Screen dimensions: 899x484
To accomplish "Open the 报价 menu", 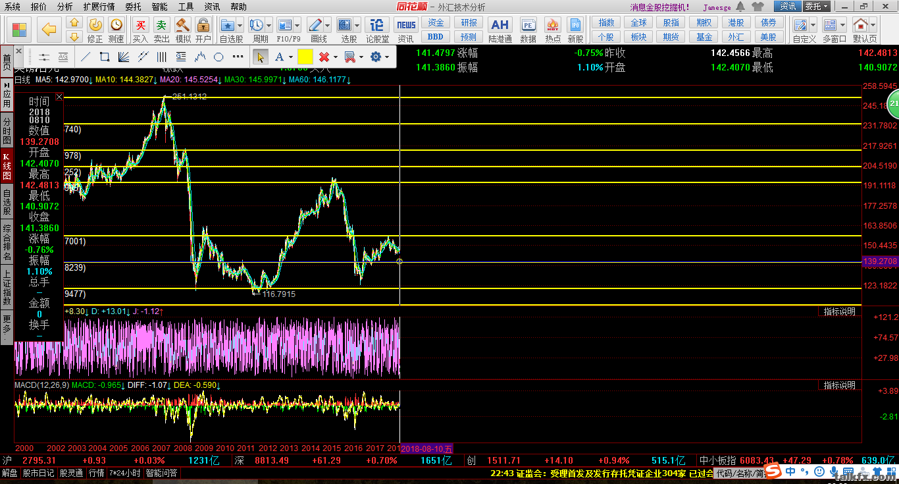I will pyautogui.click(x=39, y=7).
